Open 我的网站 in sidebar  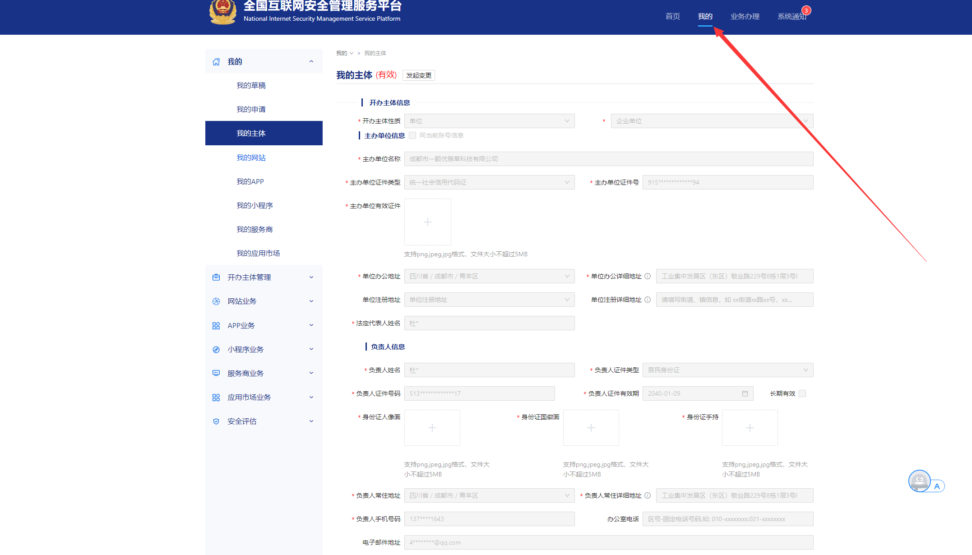tap(251, 157)
